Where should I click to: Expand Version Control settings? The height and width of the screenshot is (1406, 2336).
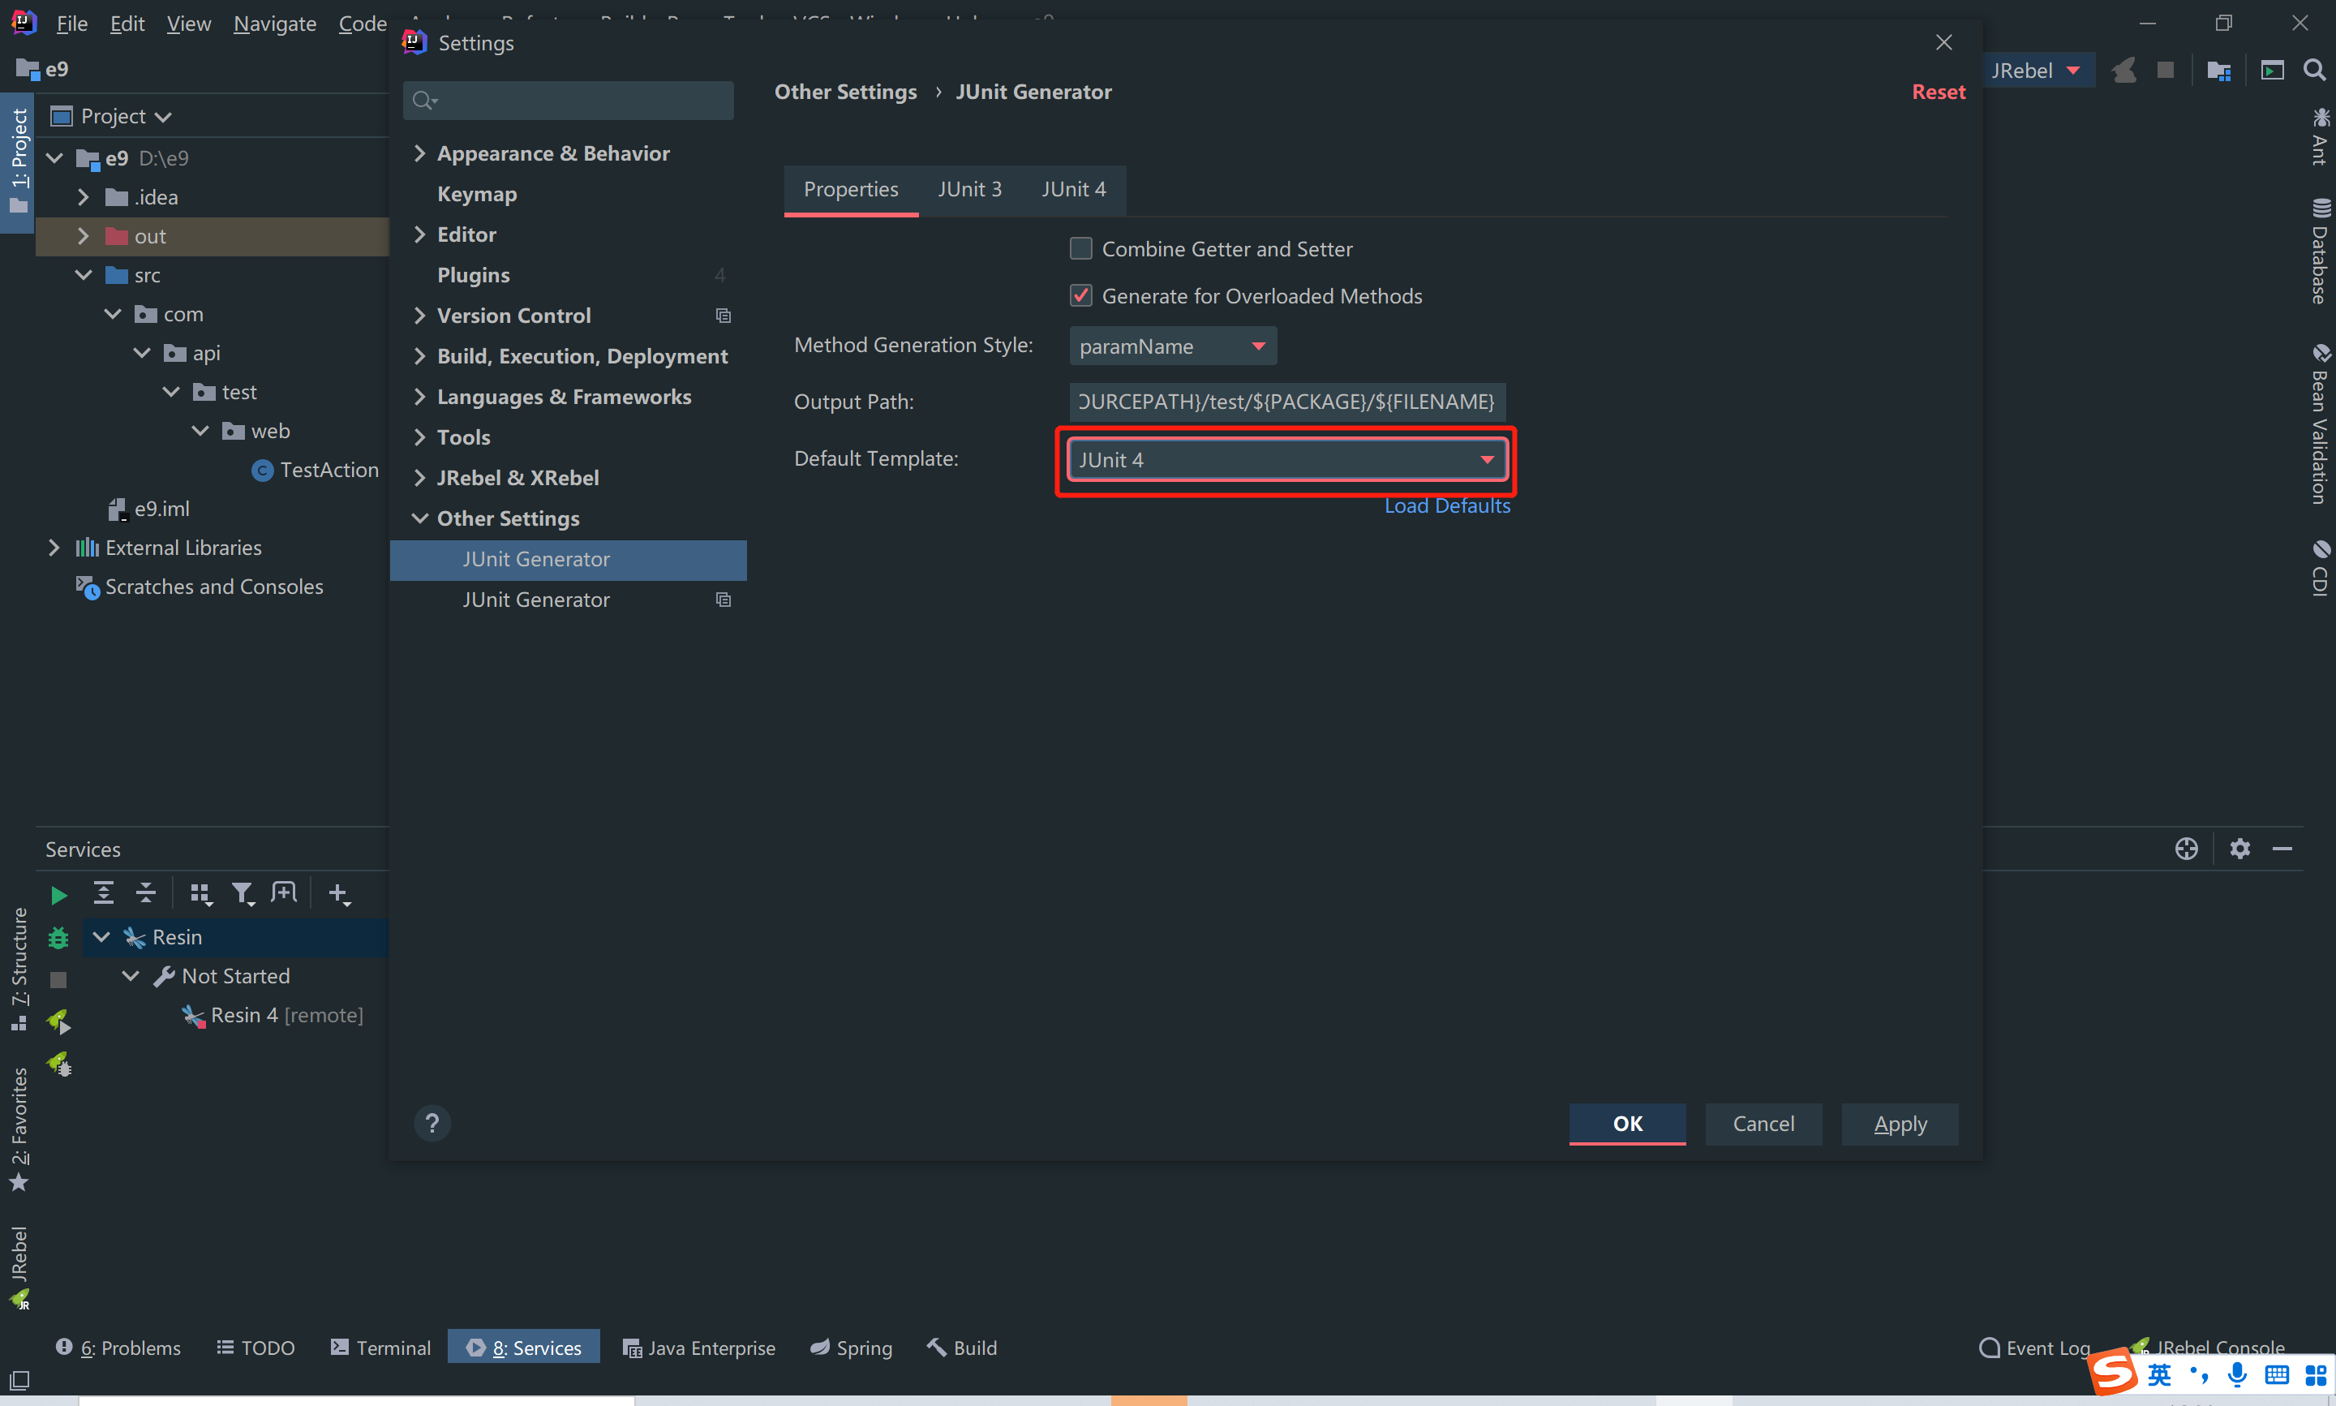[419, 316]
